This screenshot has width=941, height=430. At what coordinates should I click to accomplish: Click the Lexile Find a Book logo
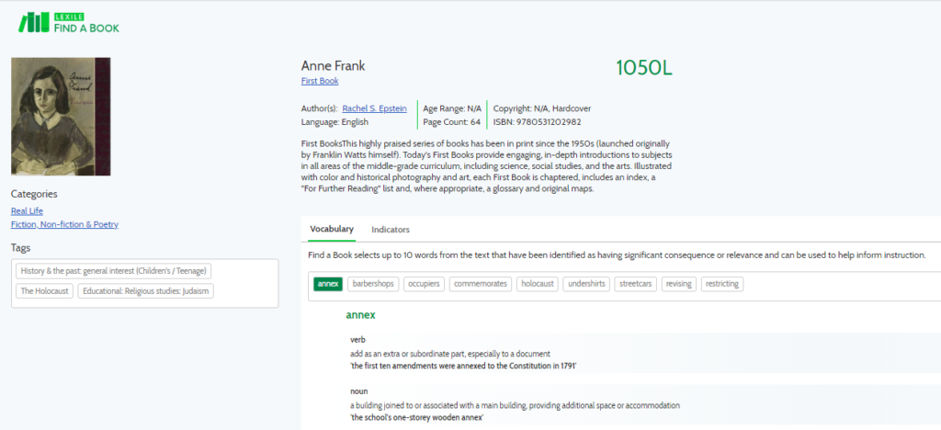tap(68, 21)
